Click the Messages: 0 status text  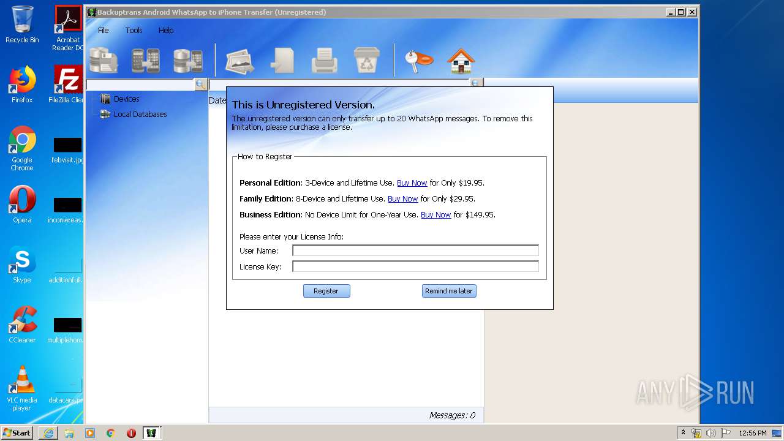(452, 415)
